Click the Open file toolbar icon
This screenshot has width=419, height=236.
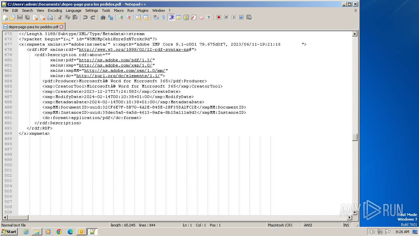coord(12,17)
